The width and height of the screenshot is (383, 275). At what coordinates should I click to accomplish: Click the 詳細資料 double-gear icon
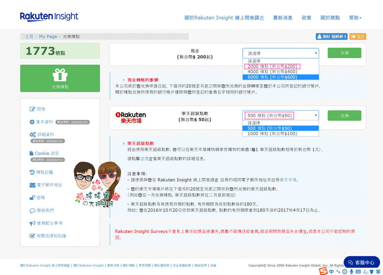33,135
